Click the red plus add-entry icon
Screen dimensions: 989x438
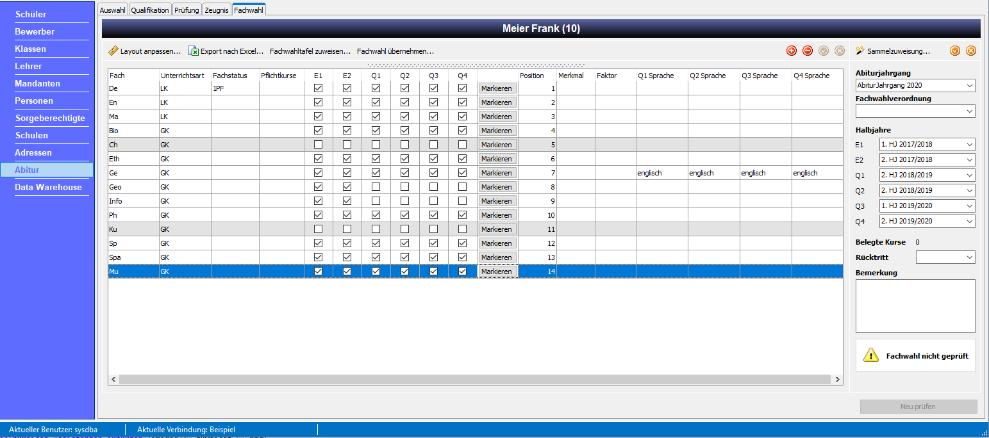pyautogui.click(x=791, y=51)
